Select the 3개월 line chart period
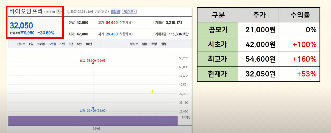The height and width of the screenshot is (133, 331). (x=52, y=44)
